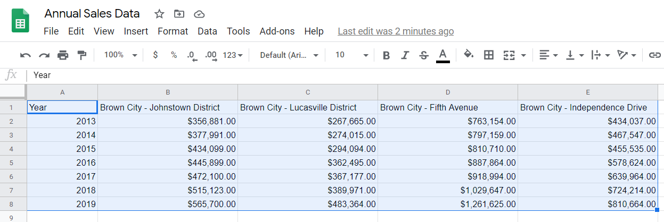664x222 pixels.
Task: Select the Brown City - Johnstown District cell
Action: coord(168,107)
